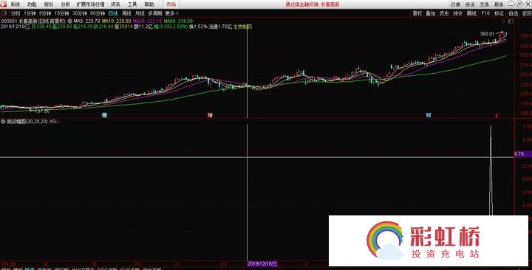
Task: Click the 2019/12/18 date marker on the time axis
Action: pyautogui.click(x=262, y=263)
